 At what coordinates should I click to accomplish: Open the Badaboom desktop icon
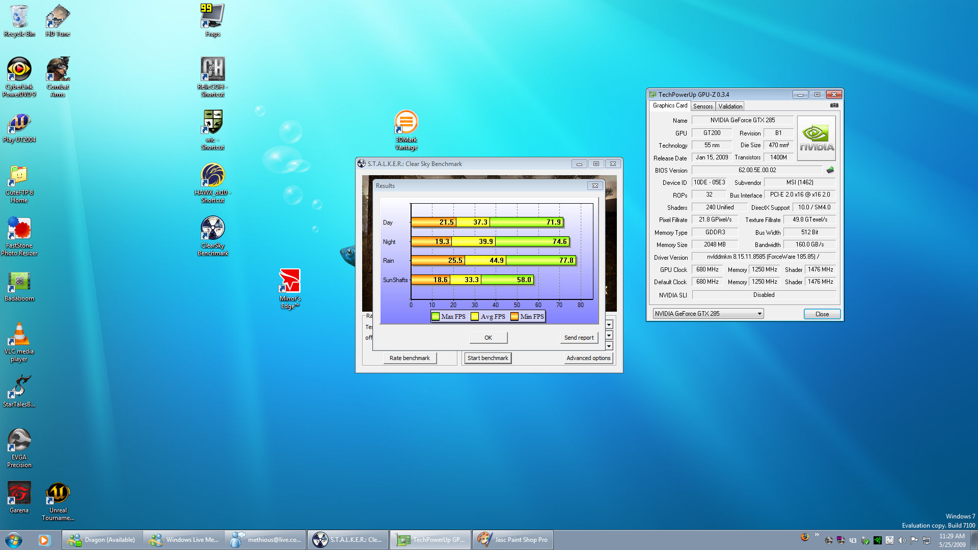(19, 286)
